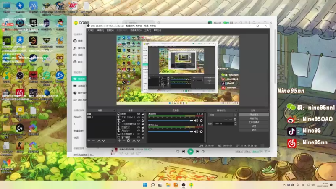Viewport: 336px width, 189px height.
Task: Toggle loop mode icon in QQ Music
Action: pyautogui.click(x=178, y=152)
